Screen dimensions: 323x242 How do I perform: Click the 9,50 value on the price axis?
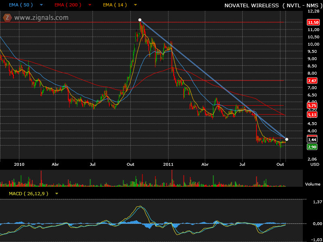tap(312, 52)
